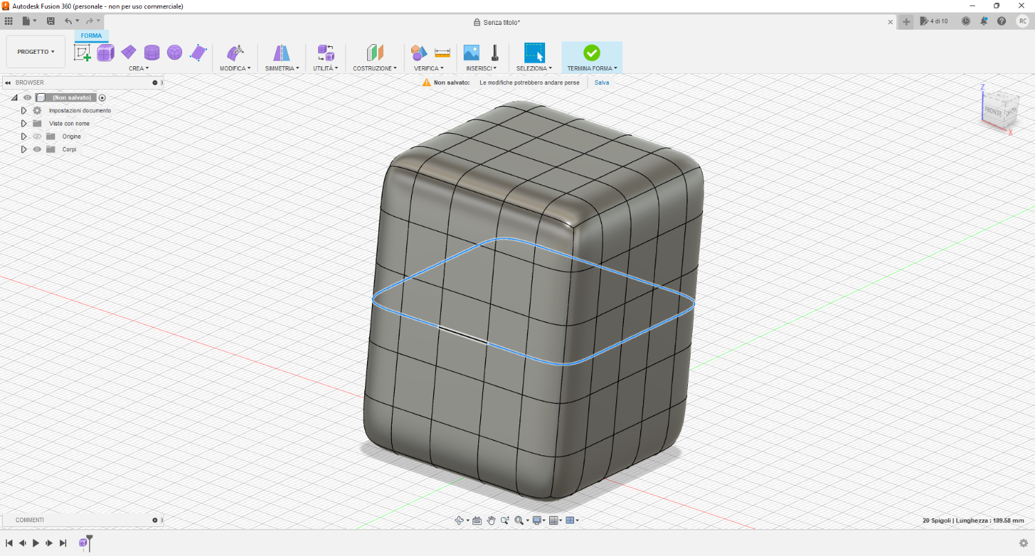The height and width of the screenshot is (556, 1035).
Task: Click the Salva link in warning bar
Action: tap(602, 82)
